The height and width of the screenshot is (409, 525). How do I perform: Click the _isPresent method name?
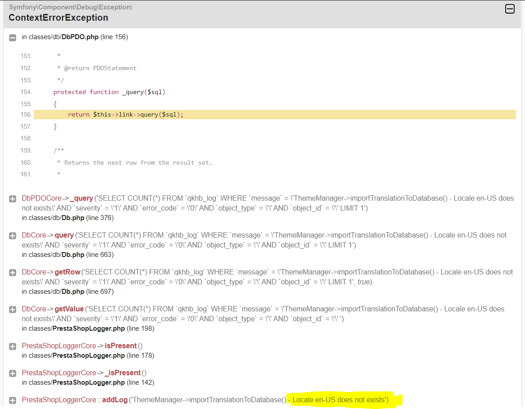pos(122,373)
